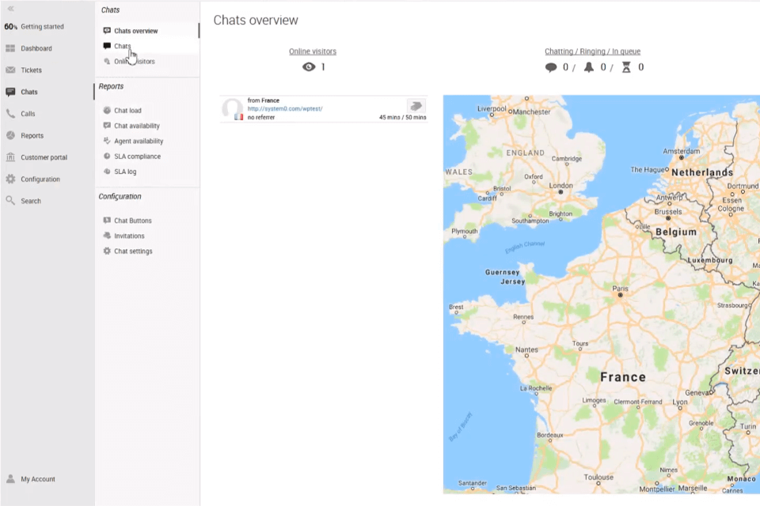Open the system0.com/wptest visitor link
Viewport: 760px width, 506px height.
click(285, 108)
